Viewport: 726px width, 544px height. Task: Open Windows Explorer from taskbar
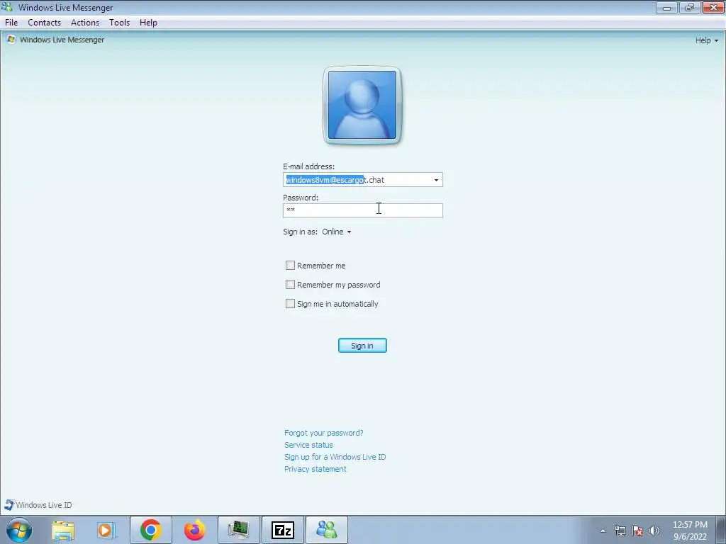point(63,530)
